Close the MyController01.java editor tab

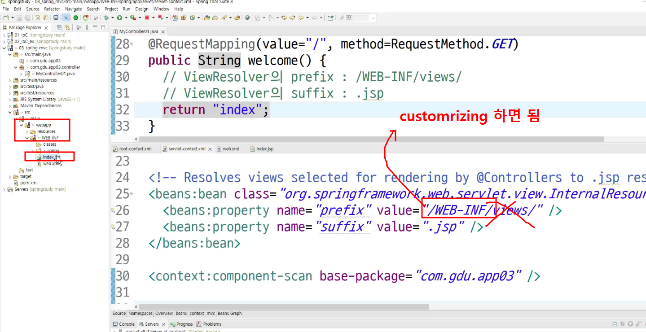pyautogui.click(x=163, y=32)
